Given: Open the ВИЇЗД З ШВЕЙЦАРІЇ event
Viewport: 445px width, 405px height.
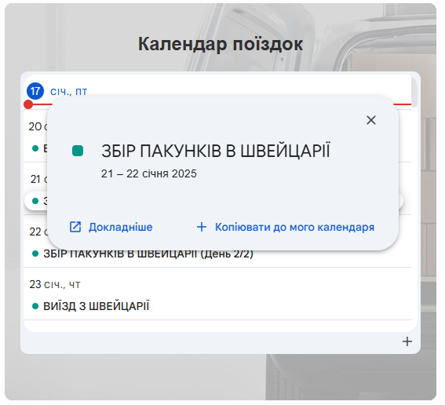Looking at the screenshot, I should coord(96,306).
